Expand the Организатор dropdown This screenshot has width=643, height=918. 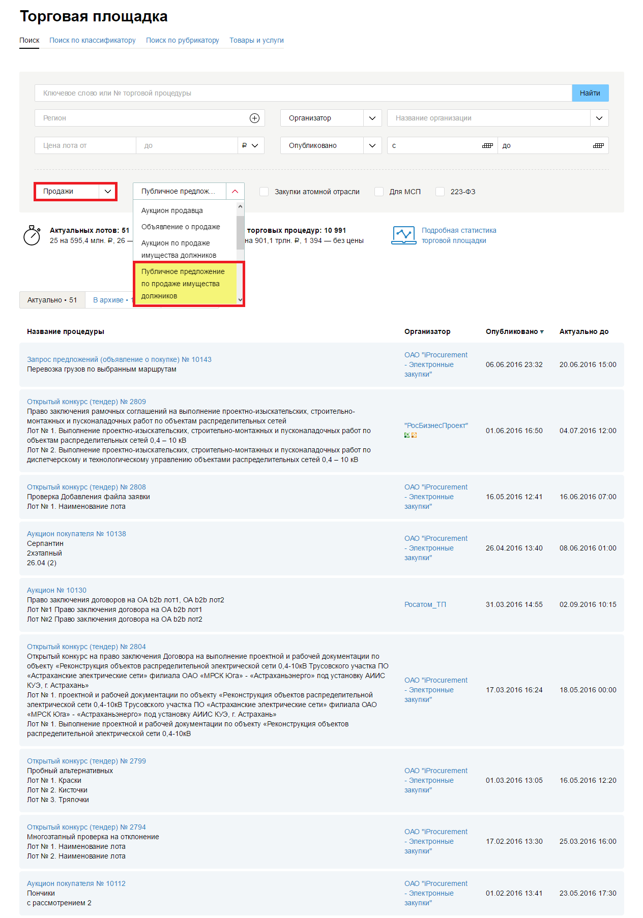tap(331, 118)
